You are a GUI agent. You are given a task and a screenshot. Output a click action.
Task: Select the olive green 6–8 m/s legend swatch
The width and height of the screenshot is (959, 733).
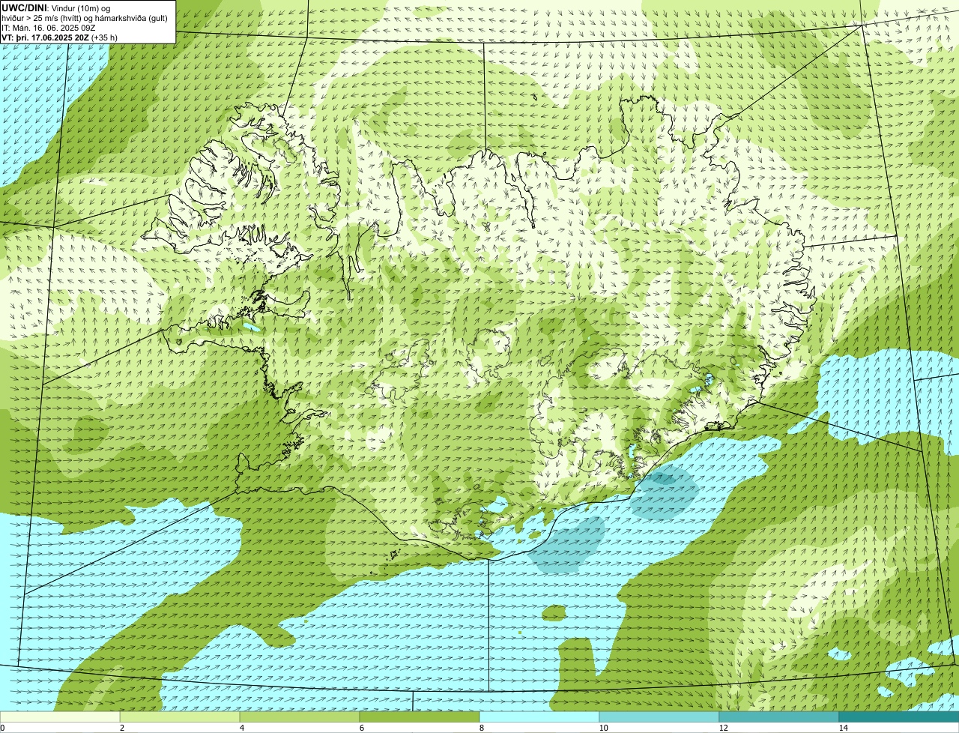pyautogui.click(x=420, y=717)
